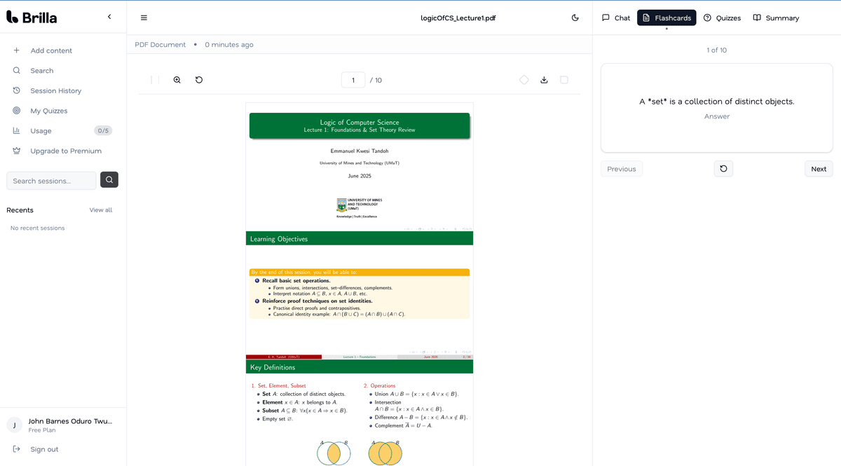Click Add content in sidebar
Image resolution: width=841 pixels, height=466 pixels.
coord(51,50)
